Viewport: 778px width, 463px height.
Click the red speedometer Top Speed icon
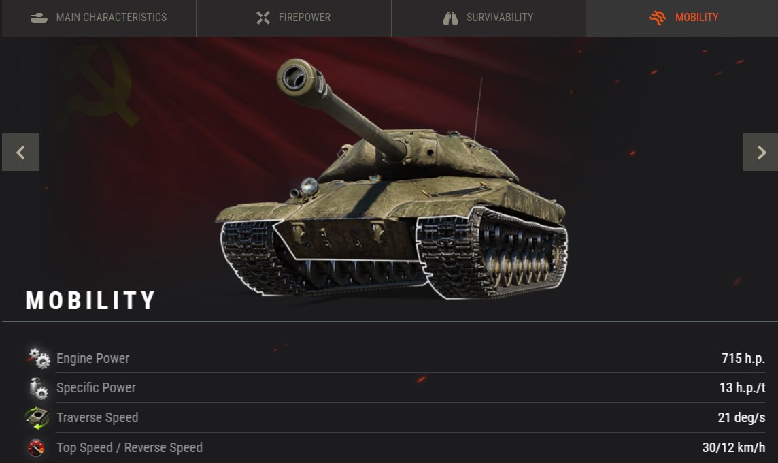tap(36, 447)
